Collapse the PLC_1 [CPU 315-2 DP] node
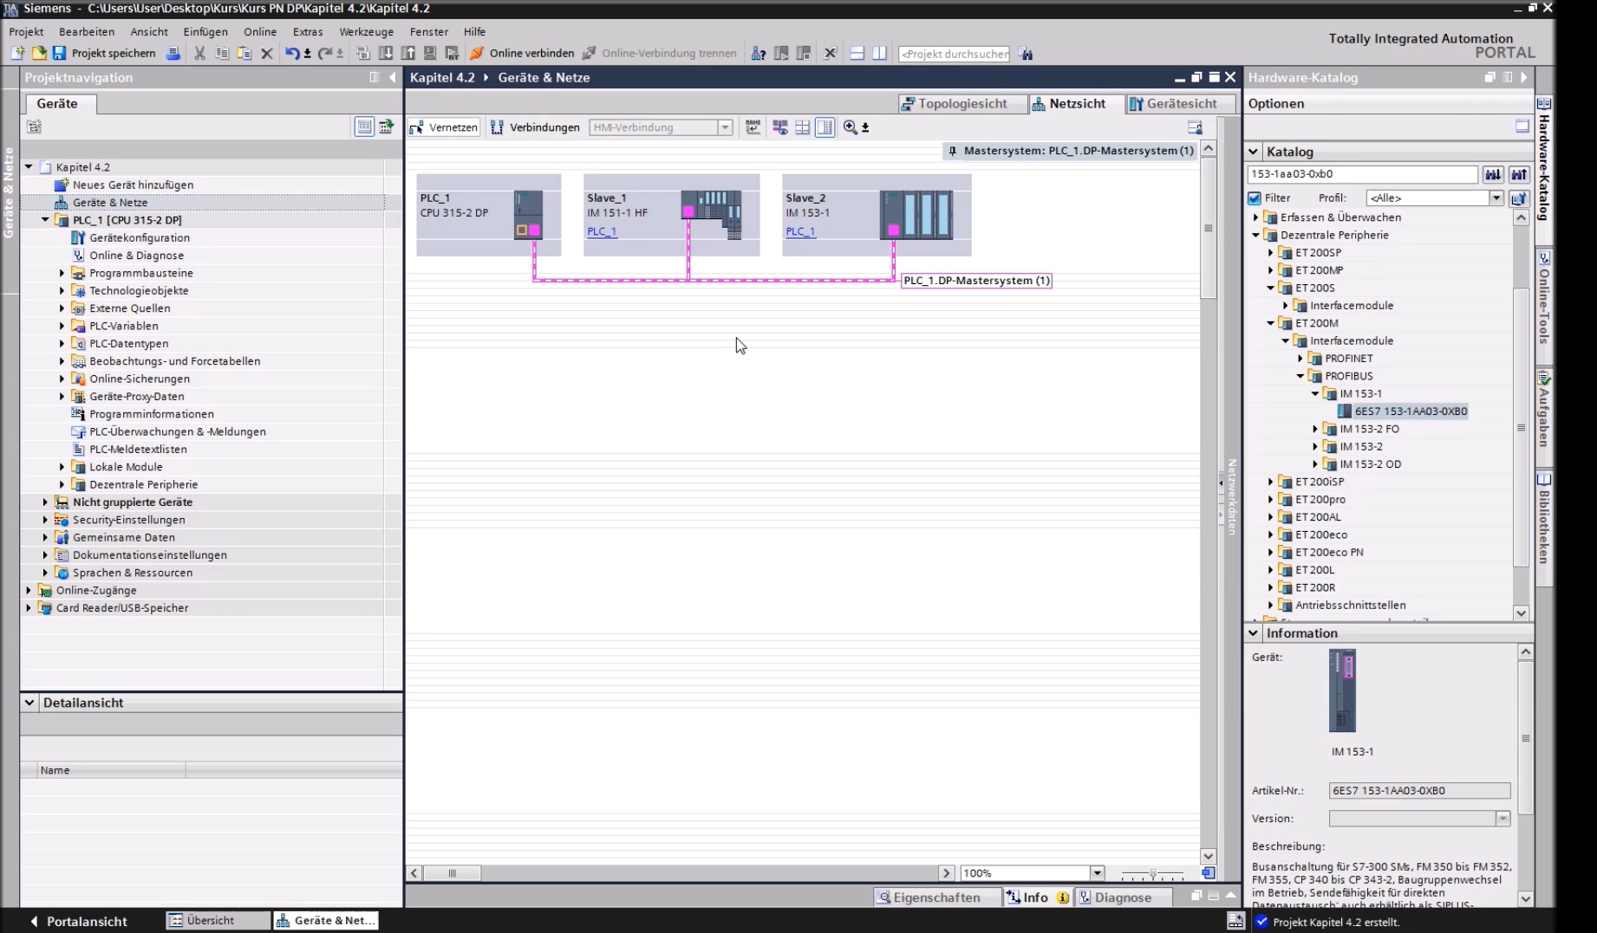 click(45, 220)
